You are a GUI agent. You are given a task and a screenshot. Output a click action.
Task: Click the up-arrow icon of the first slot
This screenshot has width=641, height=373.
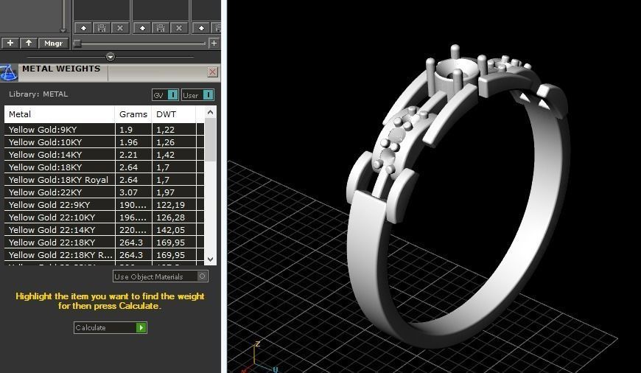(x=84, y=28)
